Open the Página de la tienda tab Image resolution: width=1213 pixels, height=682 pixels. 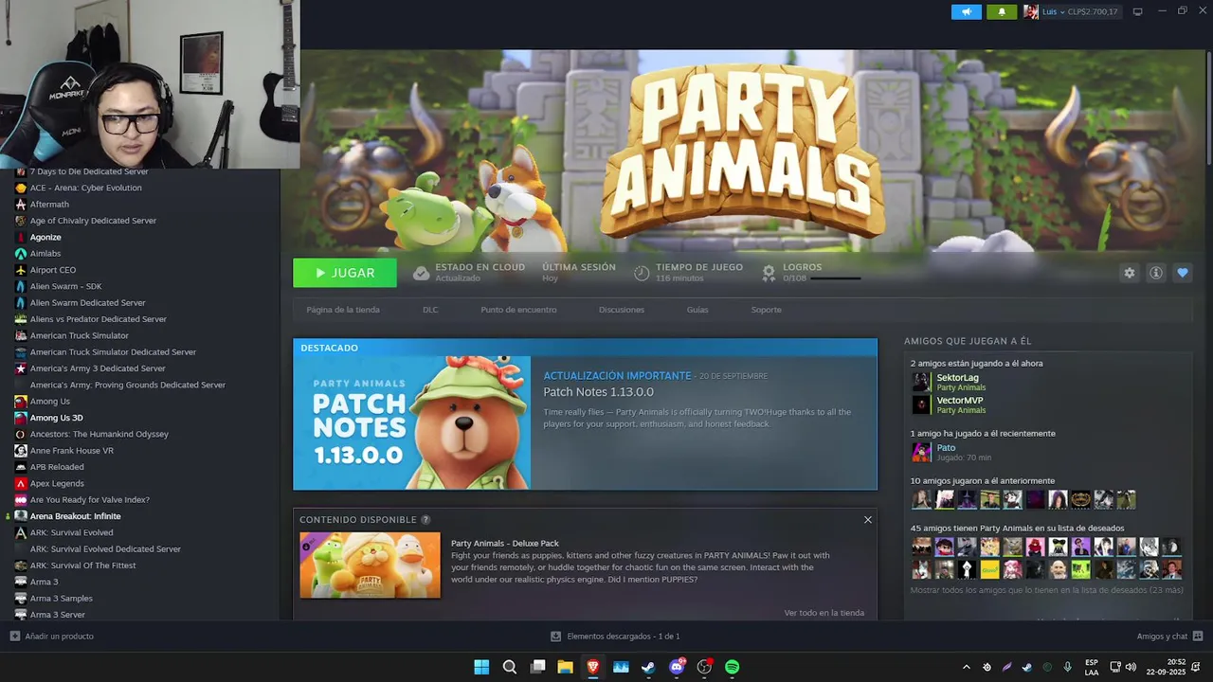(343, 310)
